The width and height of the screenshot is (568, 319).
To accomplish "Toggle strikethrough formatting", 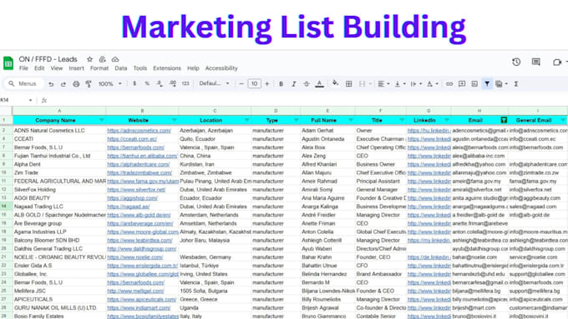I will click(307, 84).
